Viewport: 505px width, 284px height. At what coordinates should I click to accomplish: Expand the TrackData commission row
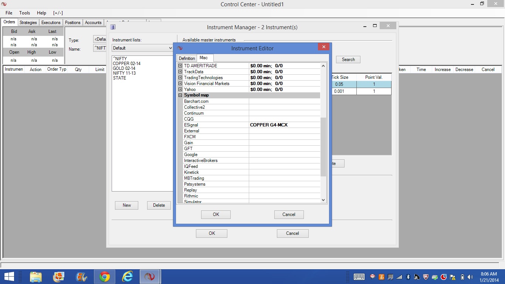pyautogui.click(x=180, y=72)
